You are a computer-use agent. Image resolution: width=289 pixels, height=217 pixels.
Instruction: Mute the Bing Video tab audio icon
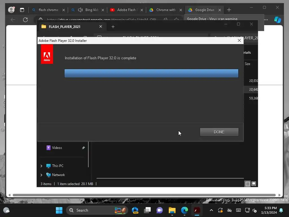point(80,10)
